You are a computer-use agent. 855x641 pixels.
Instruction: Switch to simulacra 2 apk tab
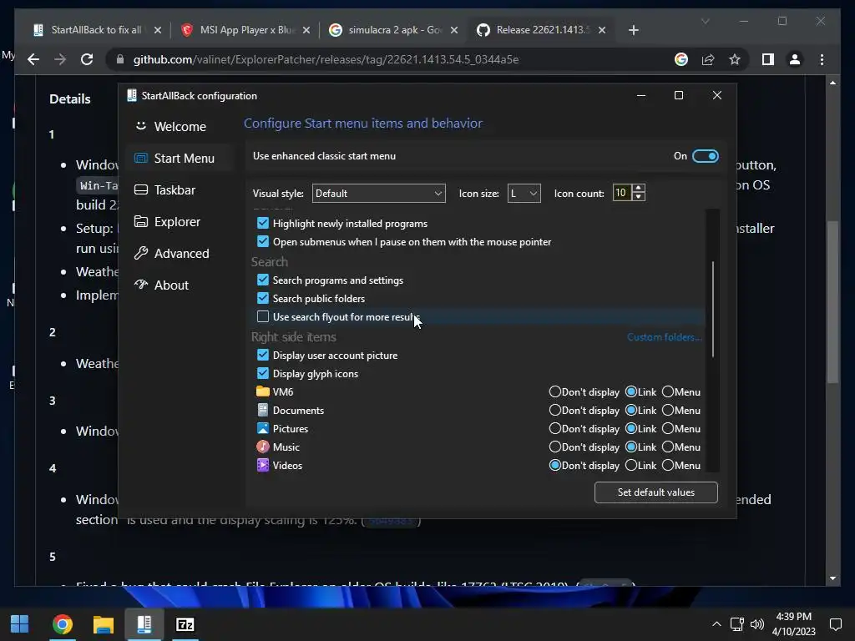[395, 30]
